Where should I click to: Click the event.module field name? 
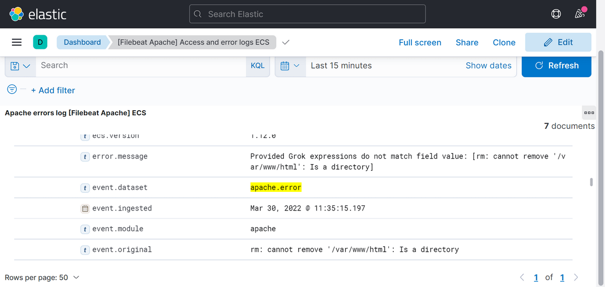click(x=118, y=229)
